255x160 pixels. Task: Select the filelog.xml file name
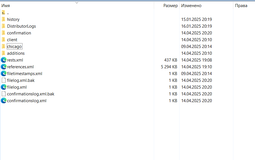pyautogui.click(x=17, y=87)
